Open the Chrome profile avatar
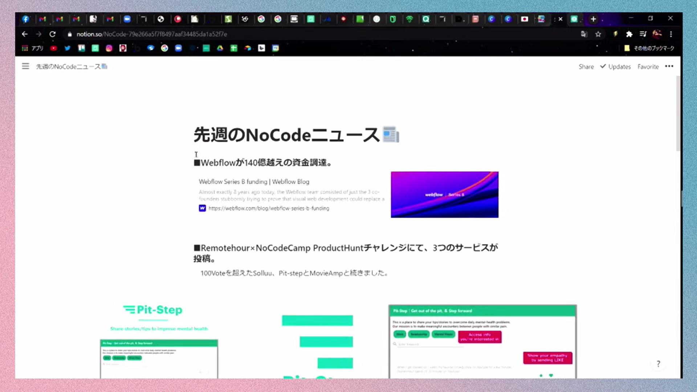This screenshot has height=392, width=697. [657, 34]
